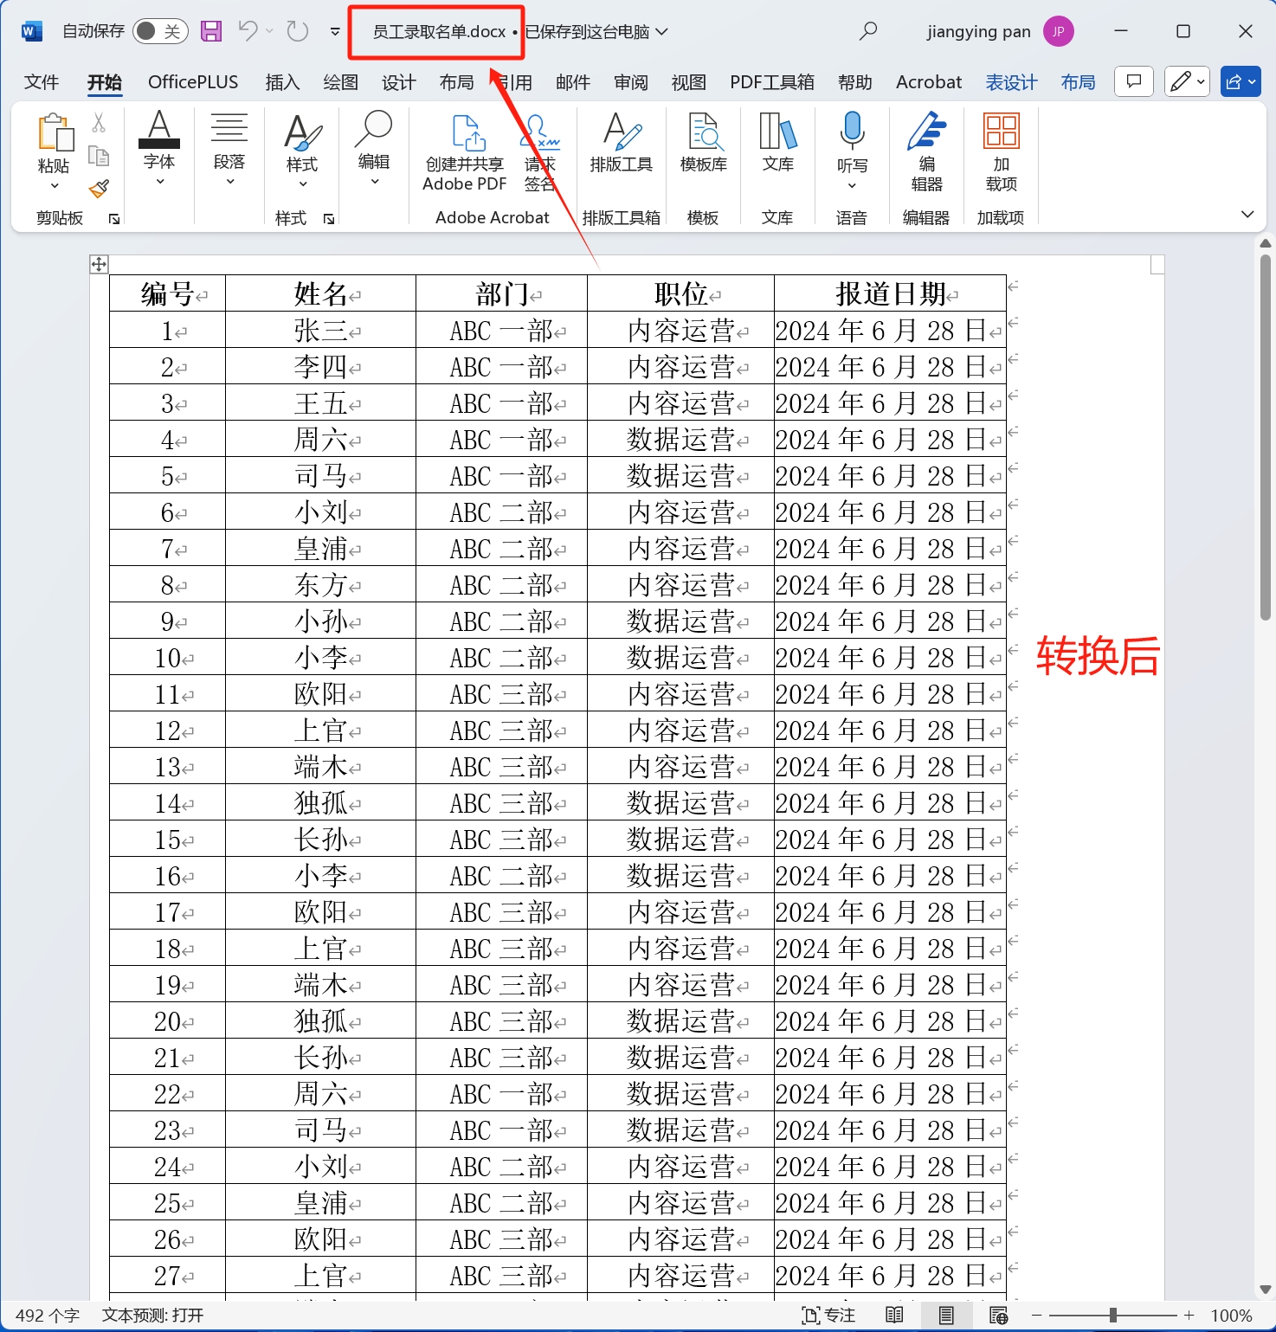
Task: Switch to the 插入 ribbon tab
Action: tap(282, 81)
